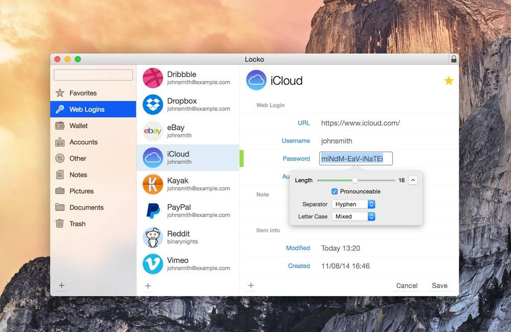Select the Dribbble login entry icon
The height and width of the screenshot is (332, 511).
(153, 78)
